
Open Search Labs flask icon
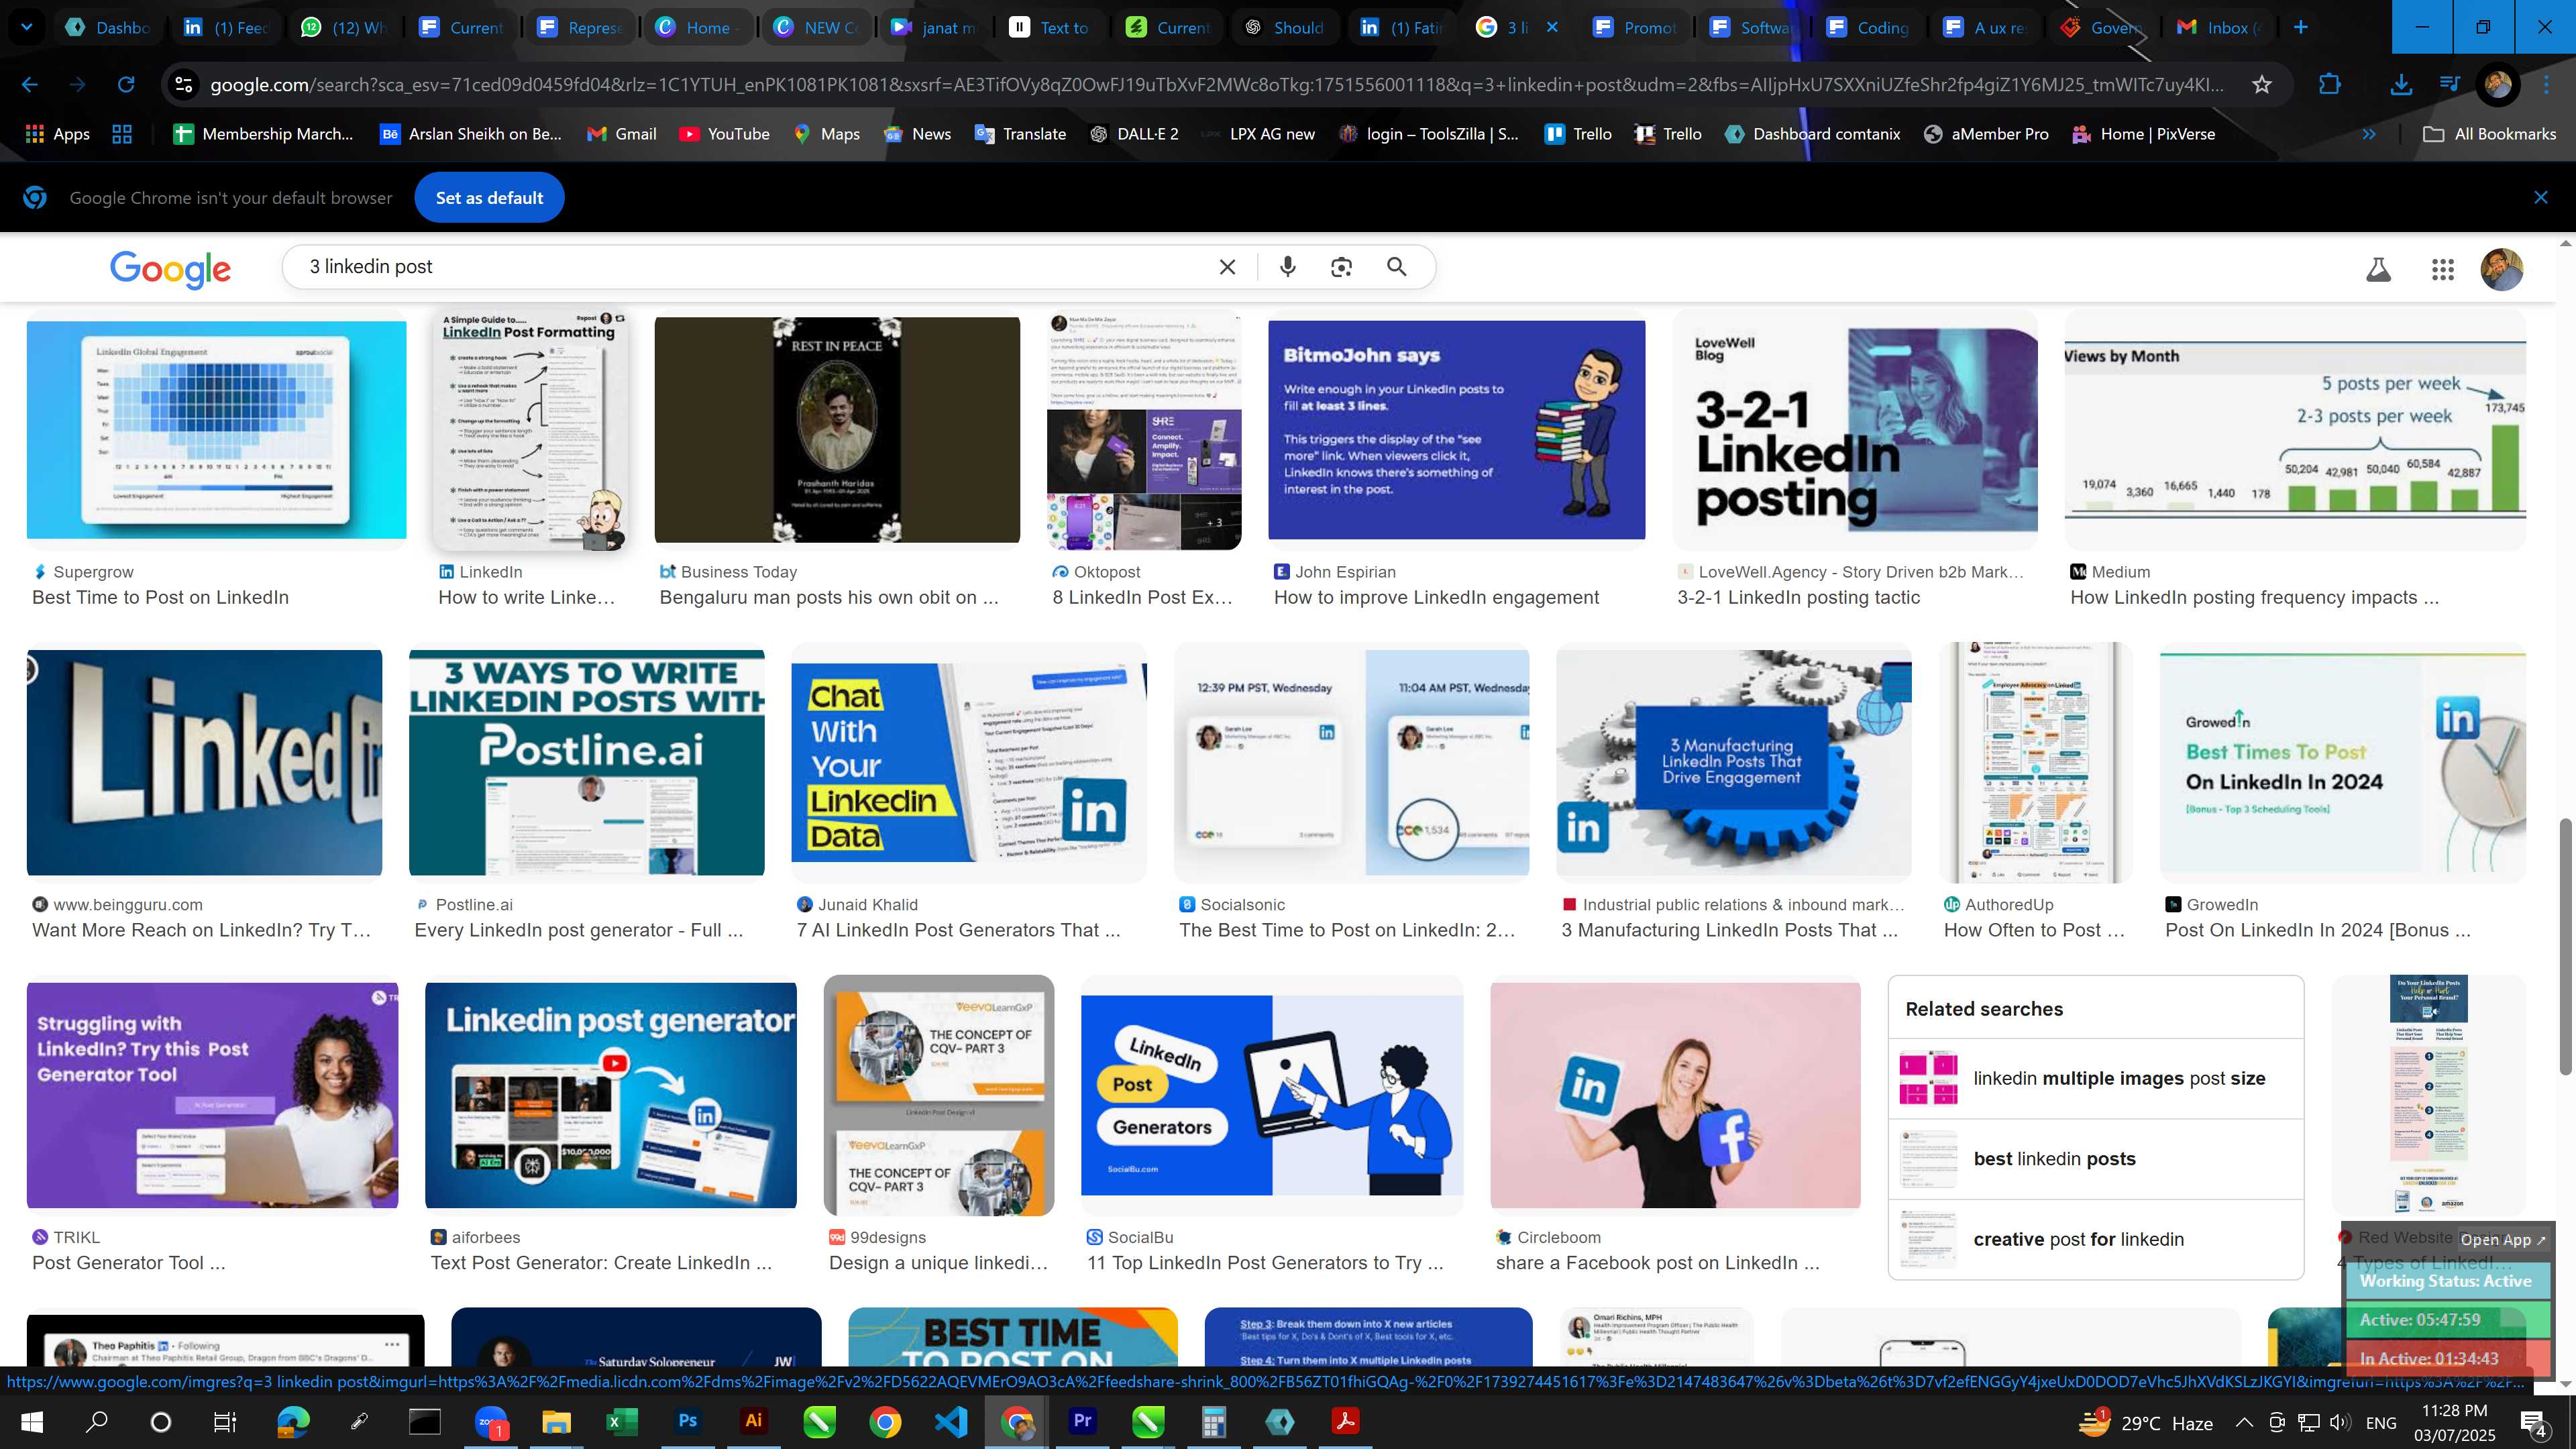[x=2378, y=269]
